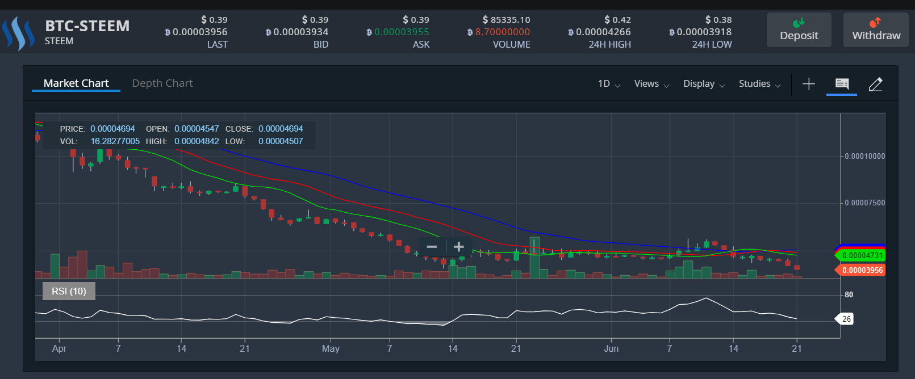This screenshot has width=915, height=379.
Task: Expand the Views menu
Action: coord(651,84)
